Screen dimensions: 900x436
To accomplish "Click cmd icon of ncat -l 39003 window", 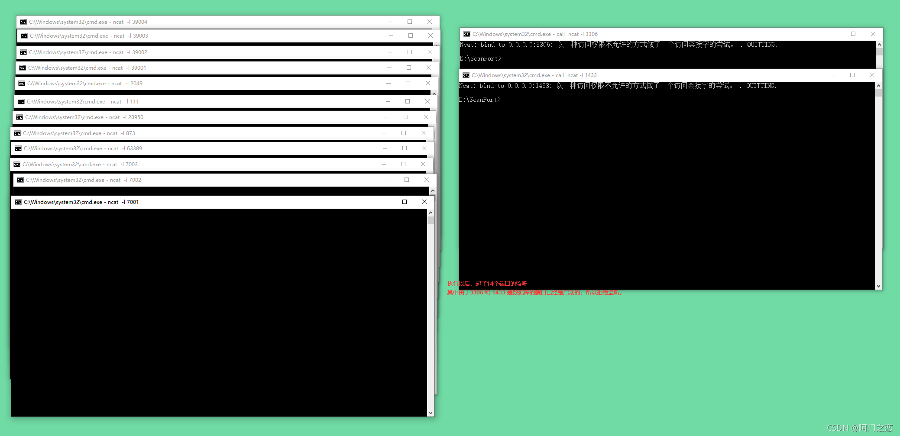I will 24,36.
